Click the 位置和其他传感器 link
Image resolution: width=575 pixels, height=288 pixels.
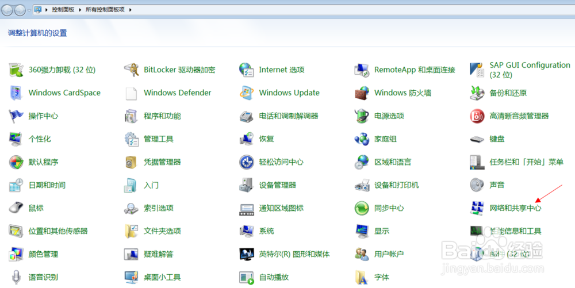(x=58, y=231)
